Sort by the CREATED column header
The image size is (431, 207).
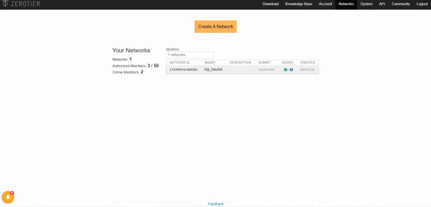coord(307,62)
